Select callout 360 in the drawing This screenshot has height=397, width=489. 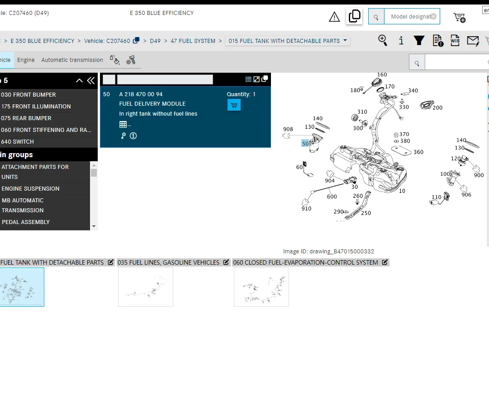coord(418,152)
